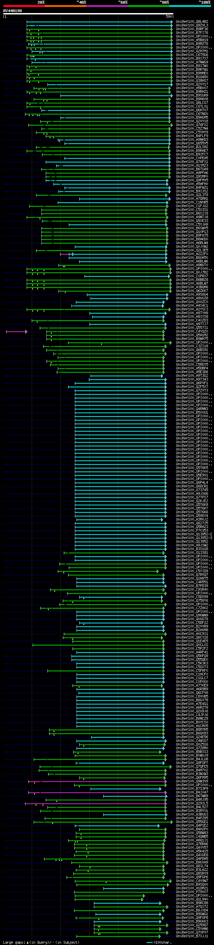The height and width of the screenshot is (945, 214).
Task: Select hit label UniRef100_Q59GY4
Action: click(192, 516)
